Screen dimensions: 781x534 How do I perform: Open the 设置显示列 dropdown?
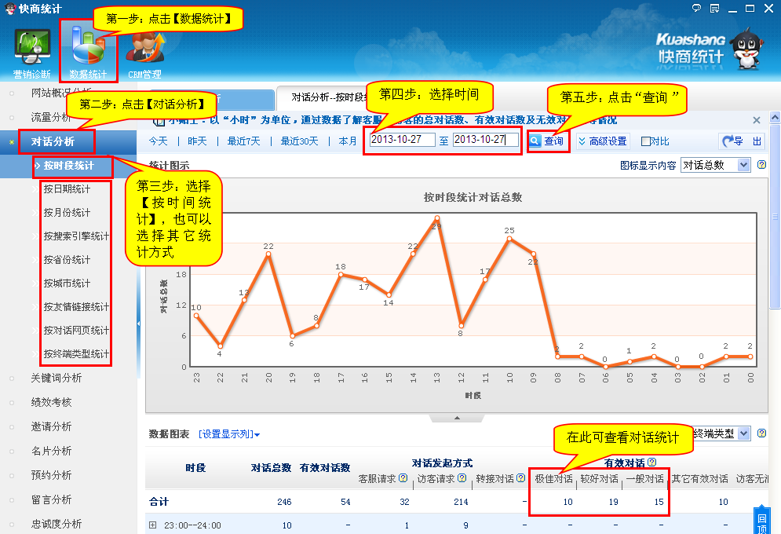pos(229,434)
